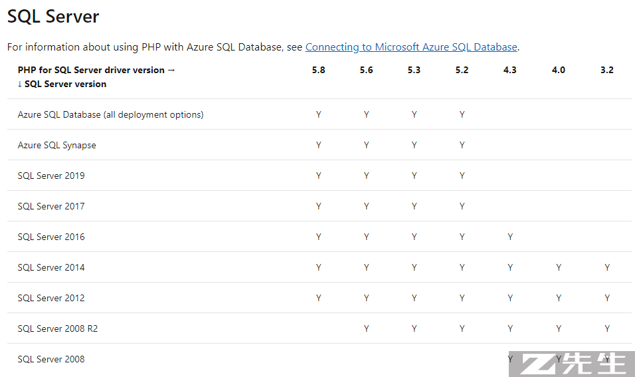
Task: Click the Y for Azure SQL Synapse under 5.6
Action: (x=367, y=145)
